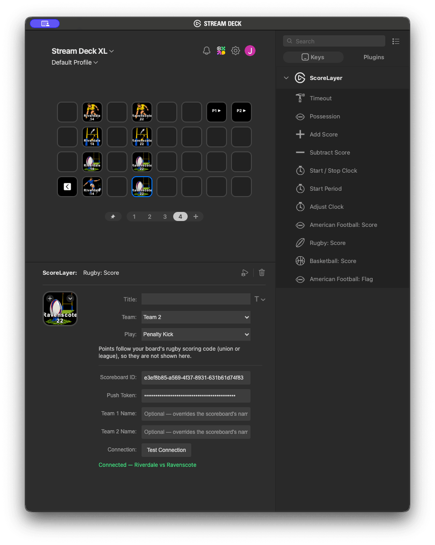Toggle the list view icon beside search
435x545 pixels.
click(x=396, y=41)
